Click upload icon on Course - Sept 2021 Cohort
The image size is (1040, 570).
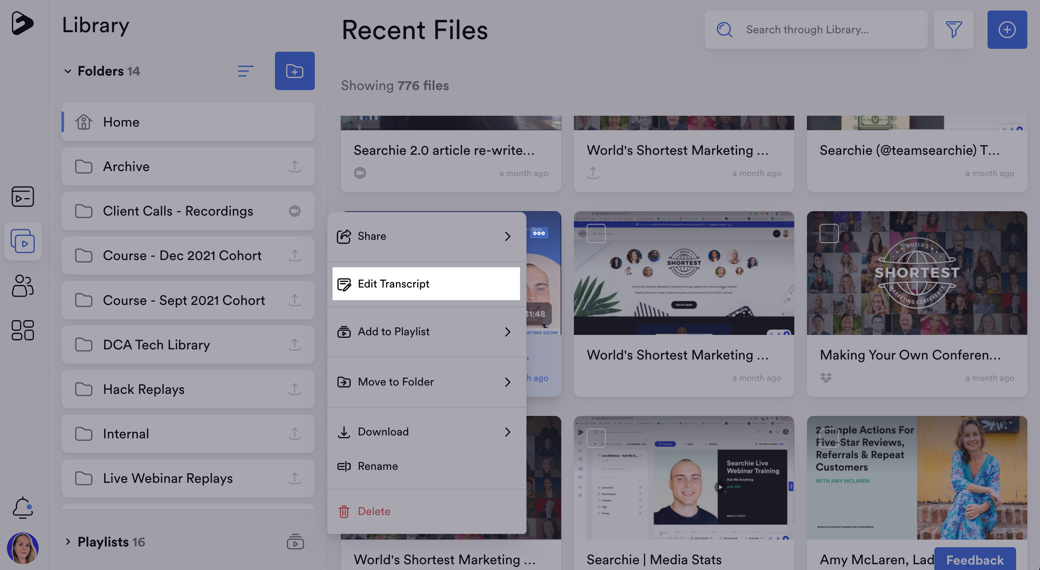[x=295, y=300]
